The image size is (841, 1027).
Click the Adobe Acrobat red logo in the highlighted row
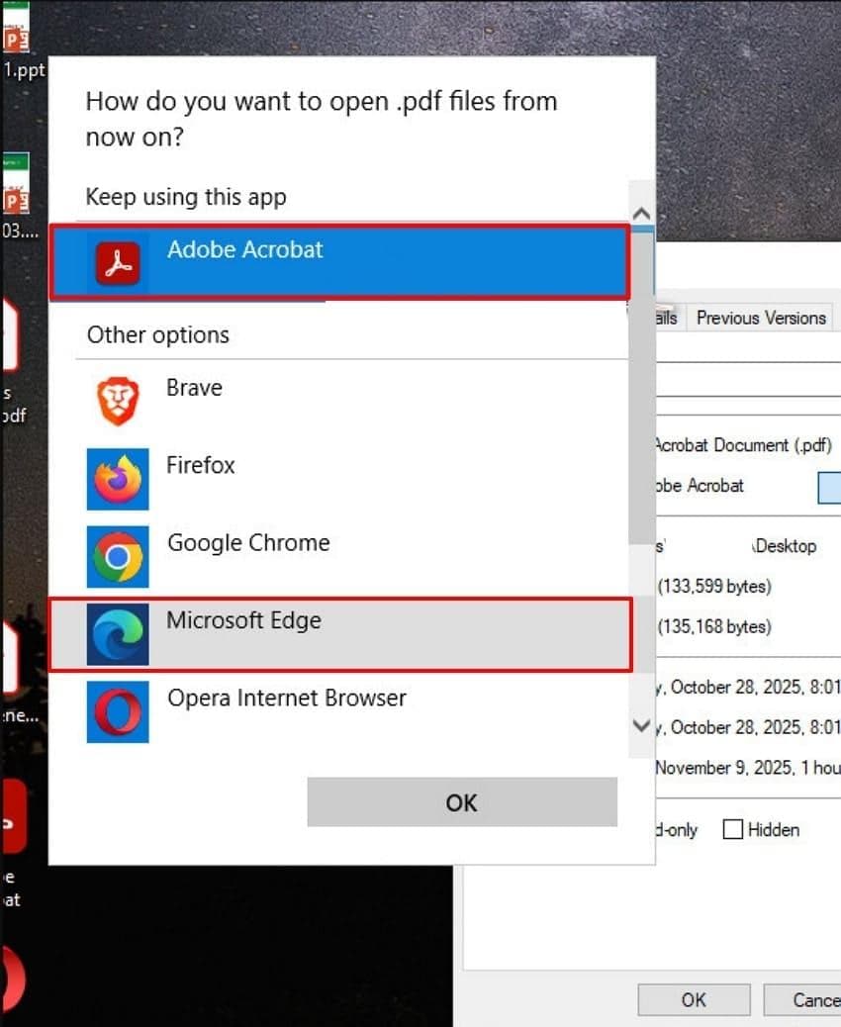[118, 262]
